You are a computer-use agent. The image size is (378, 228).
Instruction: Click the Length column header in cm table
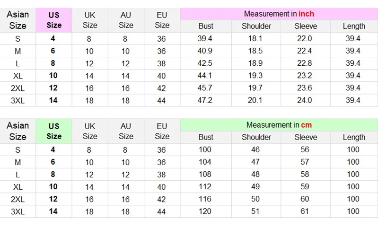[354, 137]
